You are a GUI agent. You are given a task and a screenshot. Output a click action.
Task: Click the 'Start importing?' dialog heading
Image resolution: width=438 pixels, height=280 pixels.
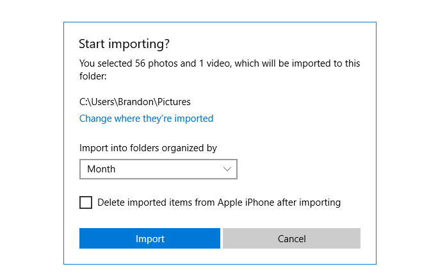coord(124,44)
